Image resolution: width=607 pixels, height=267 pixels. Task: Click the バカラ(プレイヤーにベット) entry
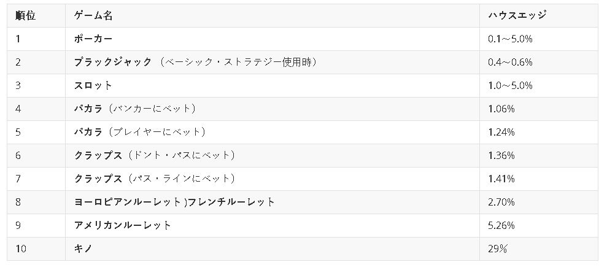(x=139, y=132)
